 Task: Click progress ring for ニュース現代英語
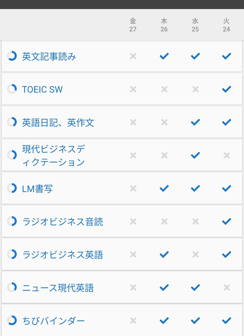click(12, 287)
